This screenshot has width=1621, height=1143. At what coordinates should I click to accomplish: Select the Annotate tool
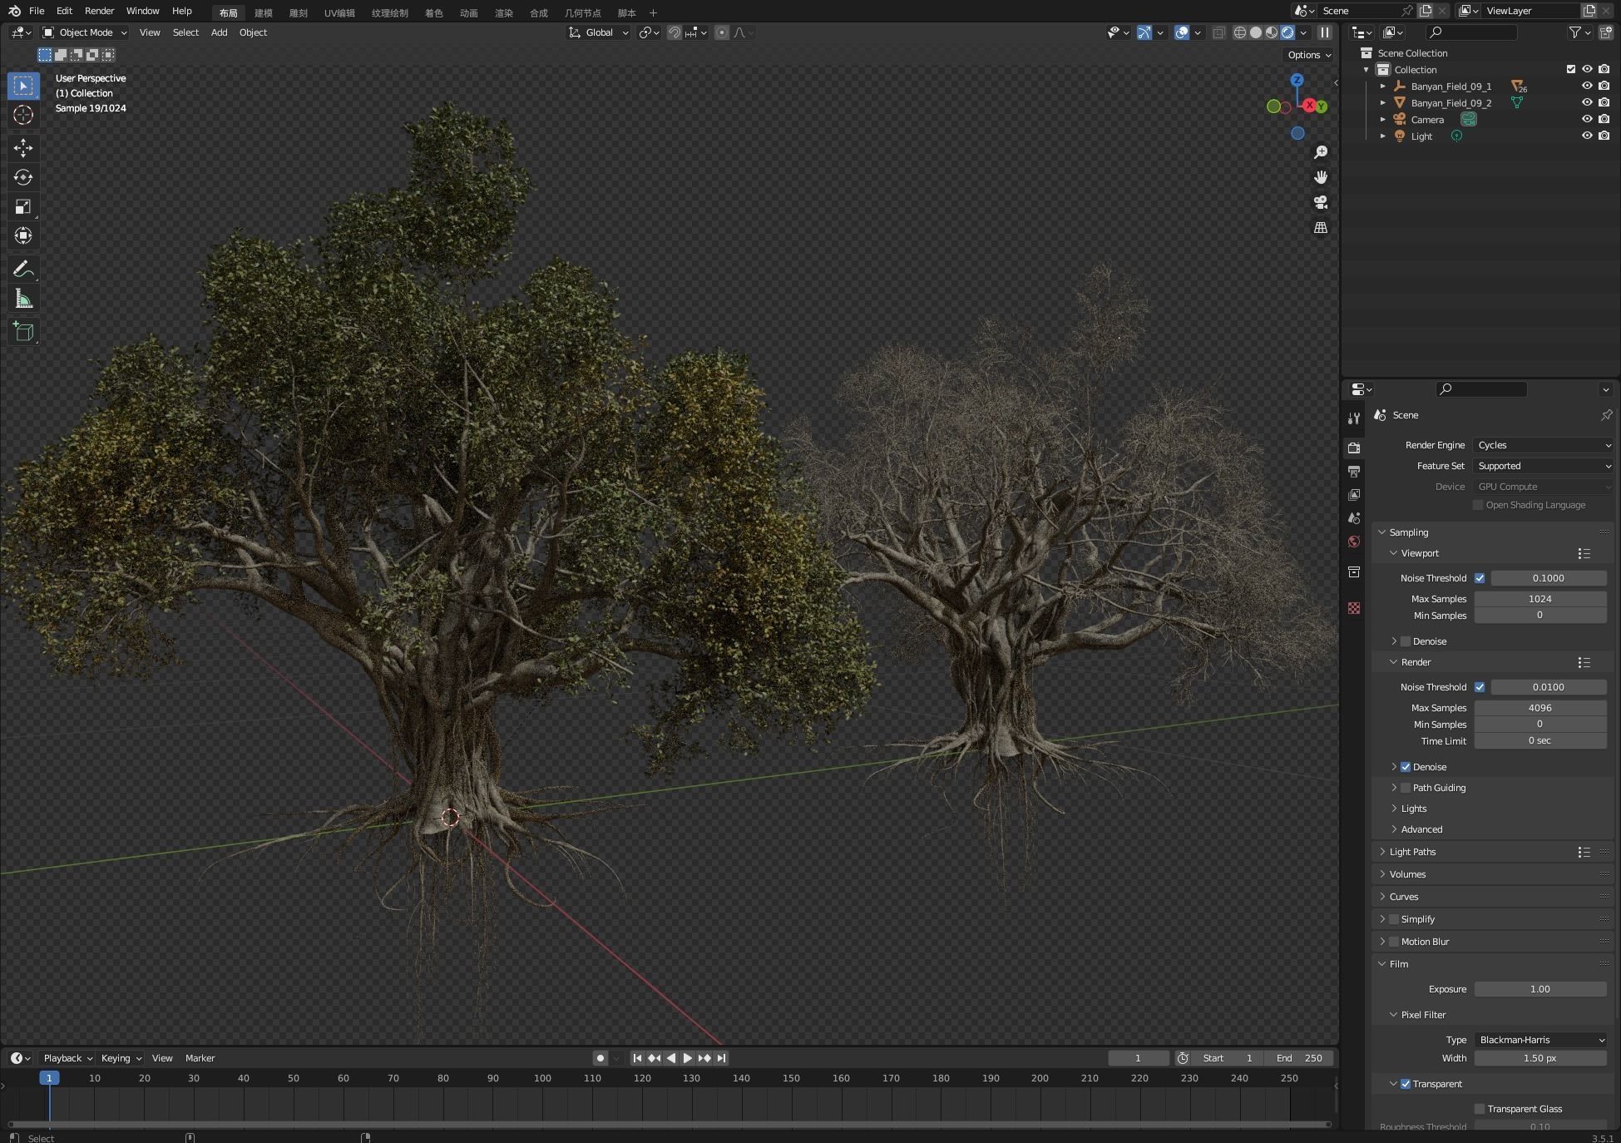click(x=23, y=269)
